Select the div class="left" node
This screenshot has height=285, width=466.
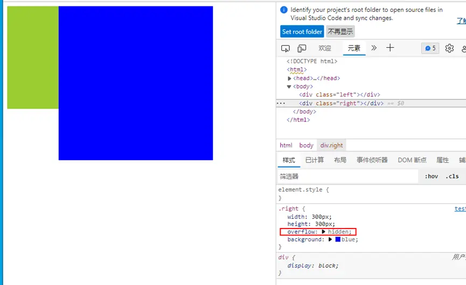coord(339,95)
